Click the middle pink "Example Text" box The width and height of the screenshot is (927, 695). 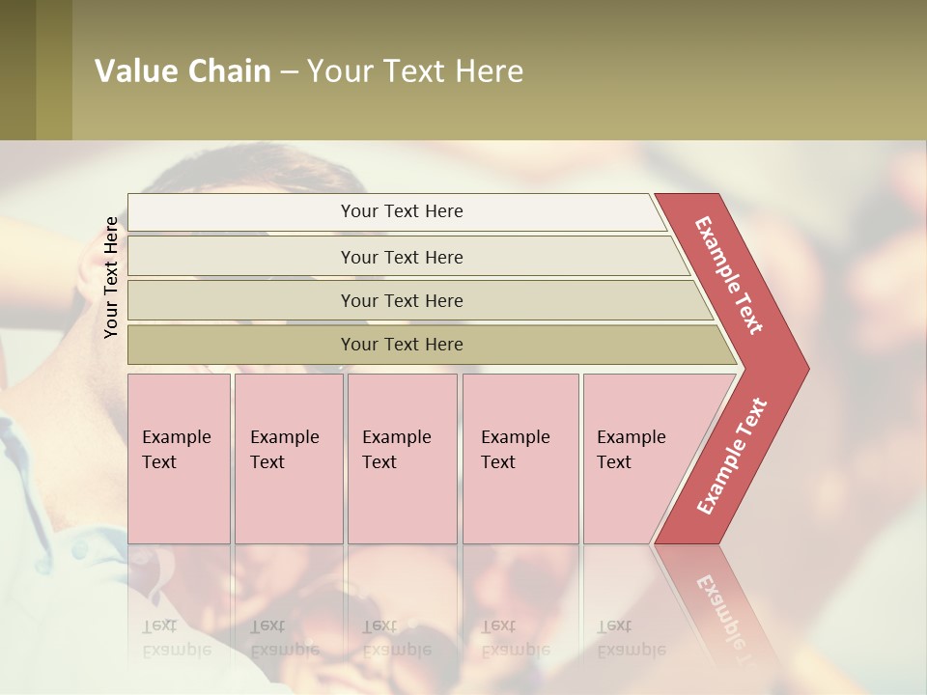click(x=402, y=459)
